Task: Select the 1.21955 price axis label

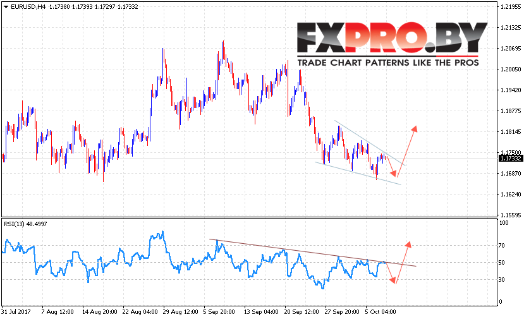Action: (x=511, y=7)
